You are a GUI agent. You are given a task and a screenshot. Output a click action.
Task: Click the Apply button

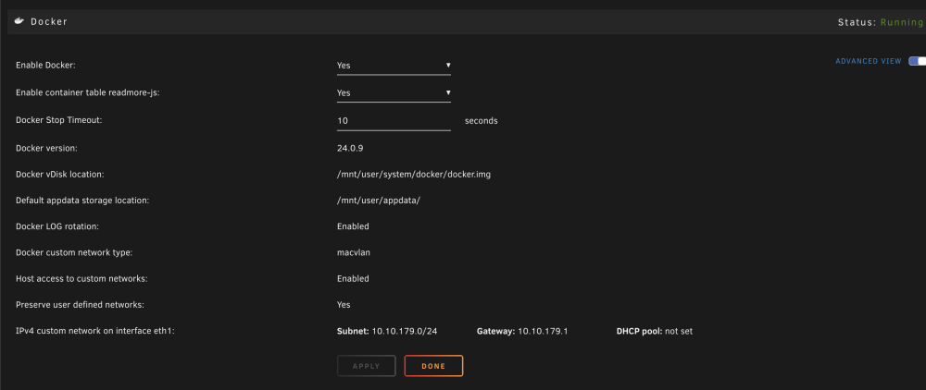(366, 366)
